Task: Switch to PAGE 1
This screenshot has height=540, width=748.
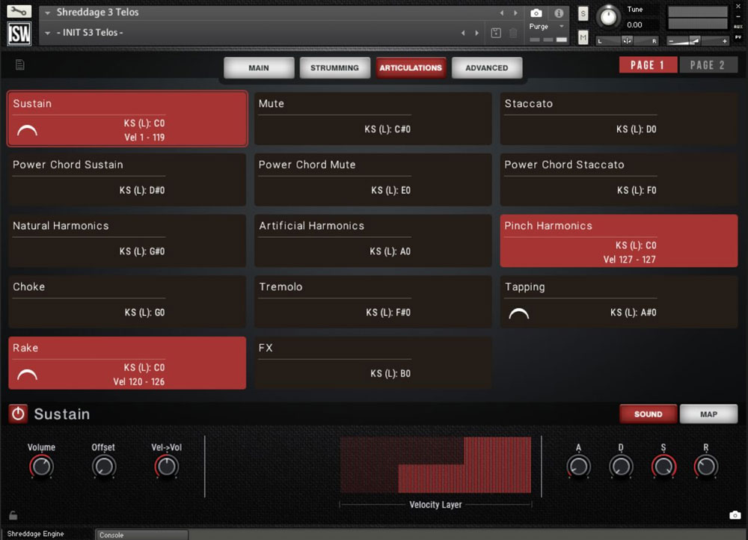Action: tap(647, 65)
